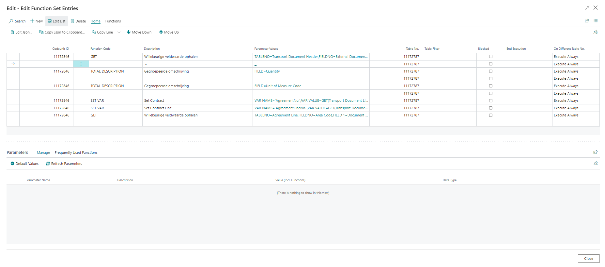Image resolution: width=605 pixels, height=267 pixels.
Task: Share the Parameters section
Action: pos(596,152)
